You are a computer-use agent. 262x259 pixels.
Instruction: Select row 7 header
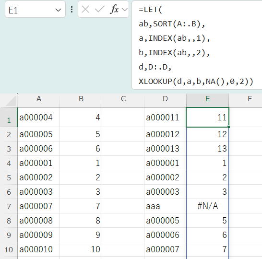[9, 206]
